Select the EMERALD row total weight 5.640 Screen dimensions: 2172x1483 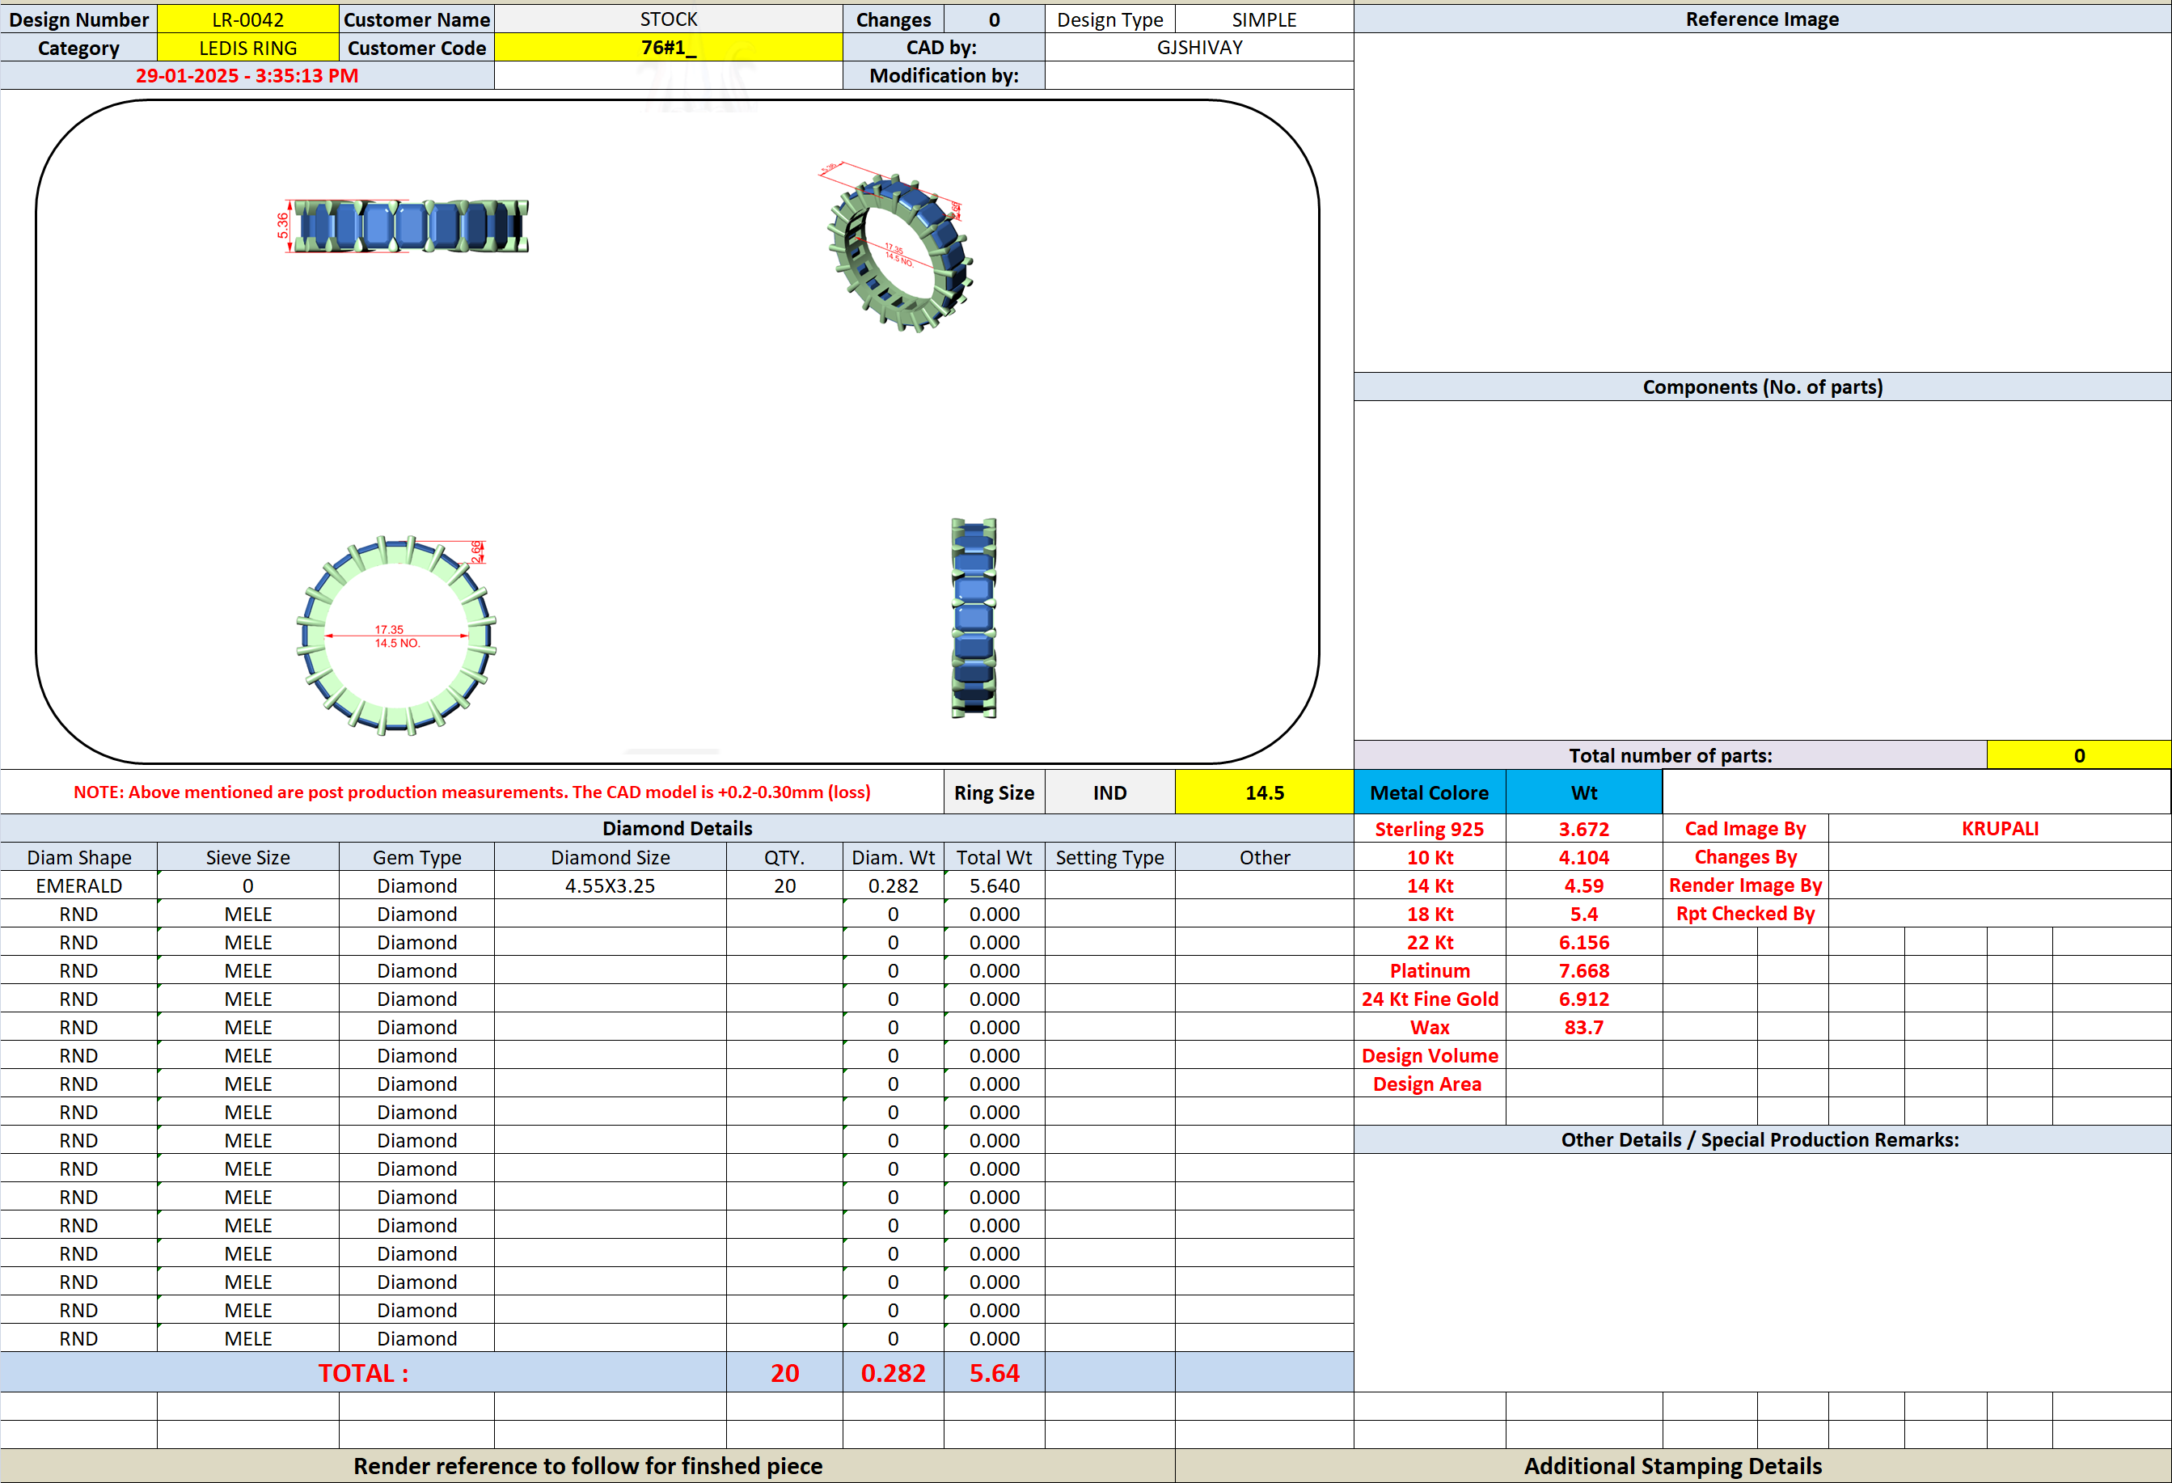tap(995, 885)
